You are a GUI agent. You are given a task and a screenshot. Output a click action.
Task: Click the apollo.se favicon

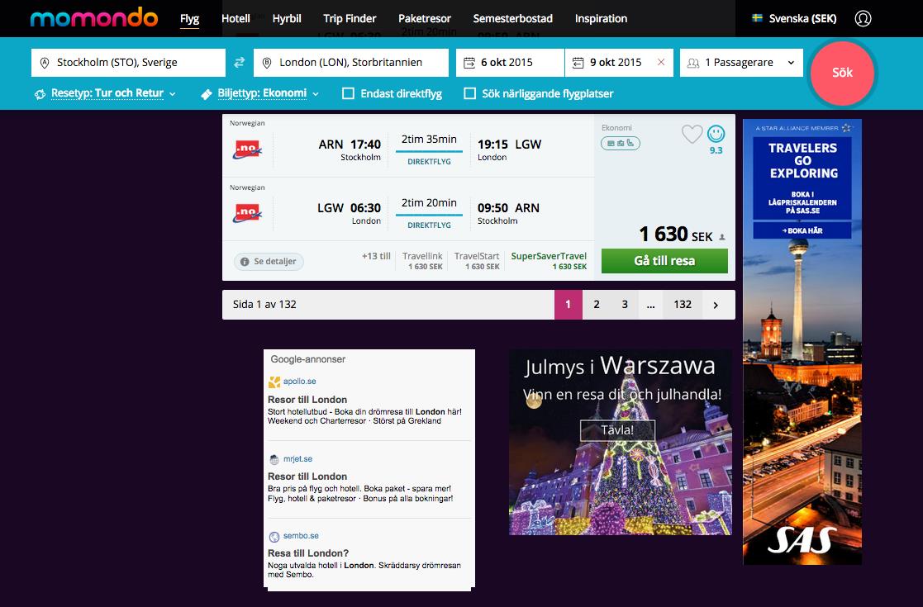coord(274,382)
